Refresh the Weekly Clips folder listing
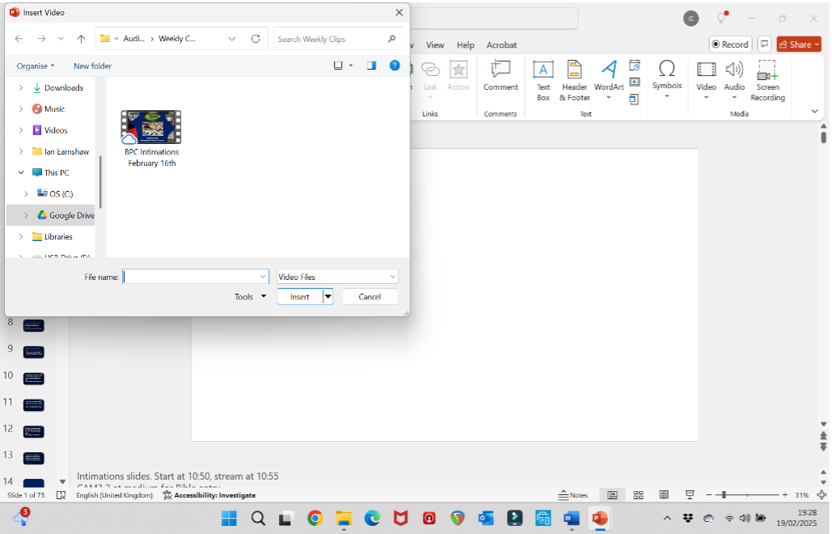Viewport: 832px width, 534px height. (x=256, y=39)
